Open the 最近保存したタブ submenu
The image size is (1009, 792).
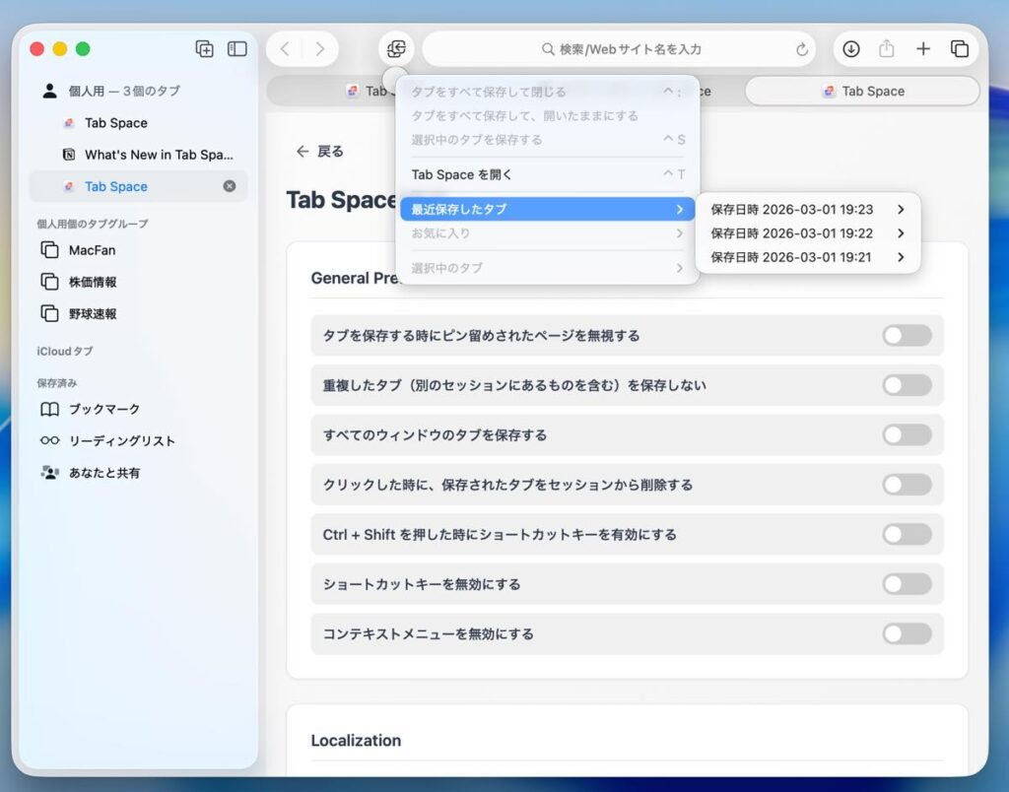point(547,209)
